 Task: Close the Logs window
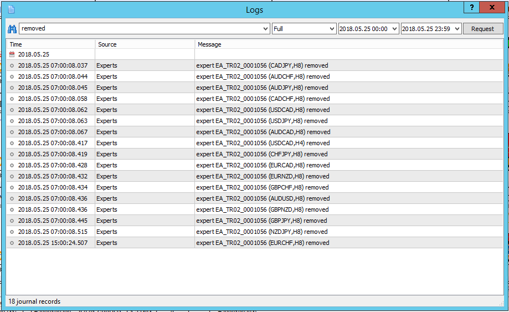(x=492, y=7)
